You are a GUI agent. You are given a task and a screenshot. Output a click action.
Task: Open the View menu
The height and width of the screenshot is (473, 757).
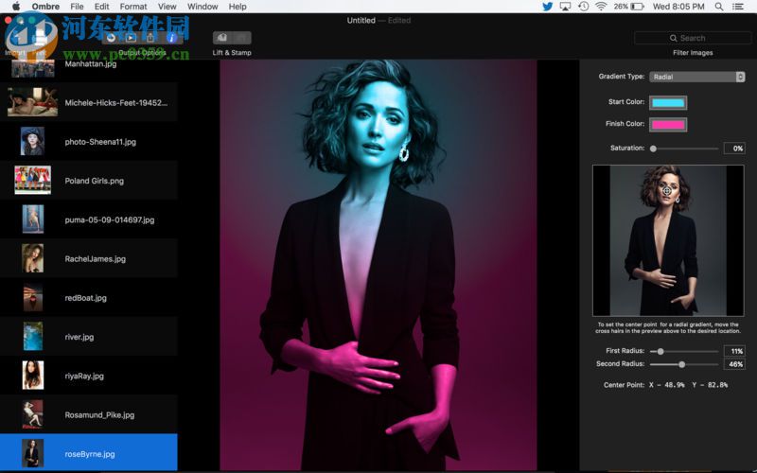click(167, 7)
